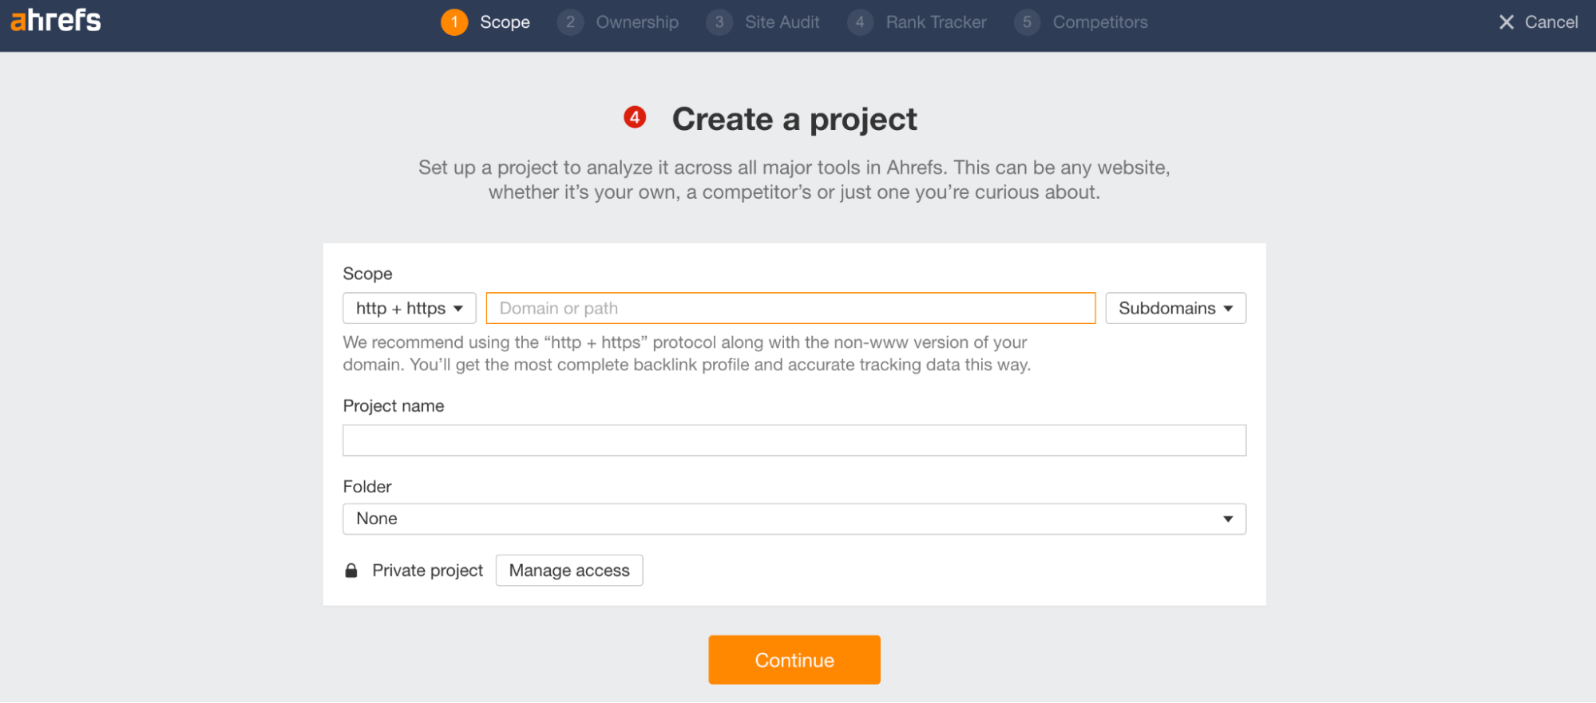Click the orange step 1 circle
Viewport: 1596px width, 703px height.
point(454,22)
